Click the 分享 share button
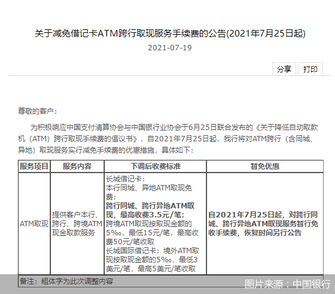This screenshot has width=335, height=294. 284,69
